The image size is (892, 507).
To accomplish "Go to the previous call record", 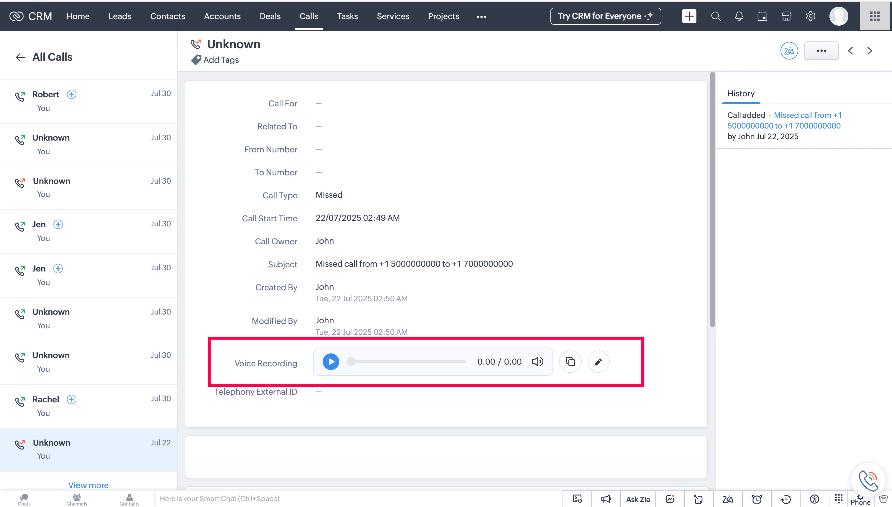I will tap(850, 51).
